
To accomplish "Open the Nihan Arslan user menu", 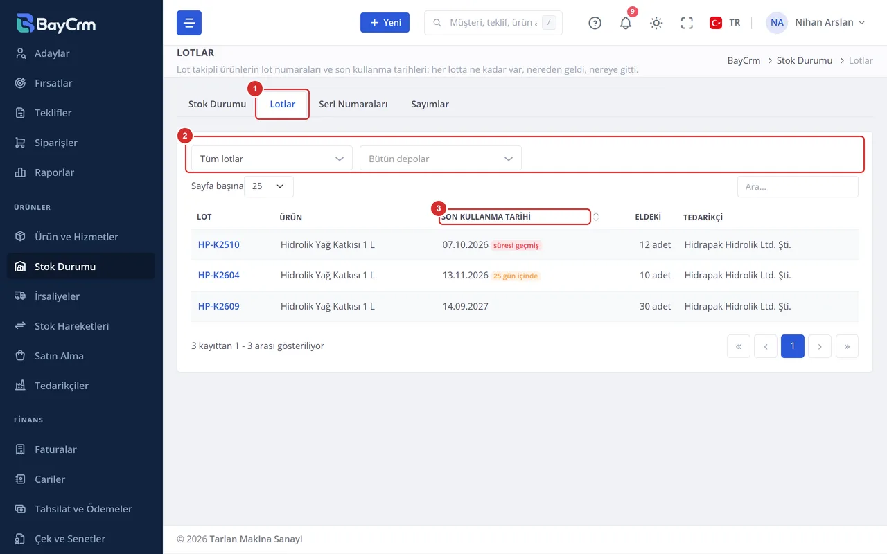I will point(816,23).
